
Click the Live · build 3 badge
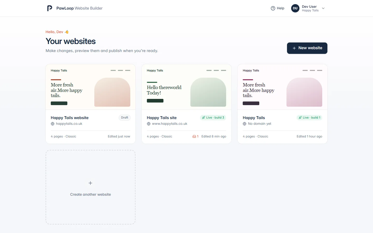[x=213, y=118]
